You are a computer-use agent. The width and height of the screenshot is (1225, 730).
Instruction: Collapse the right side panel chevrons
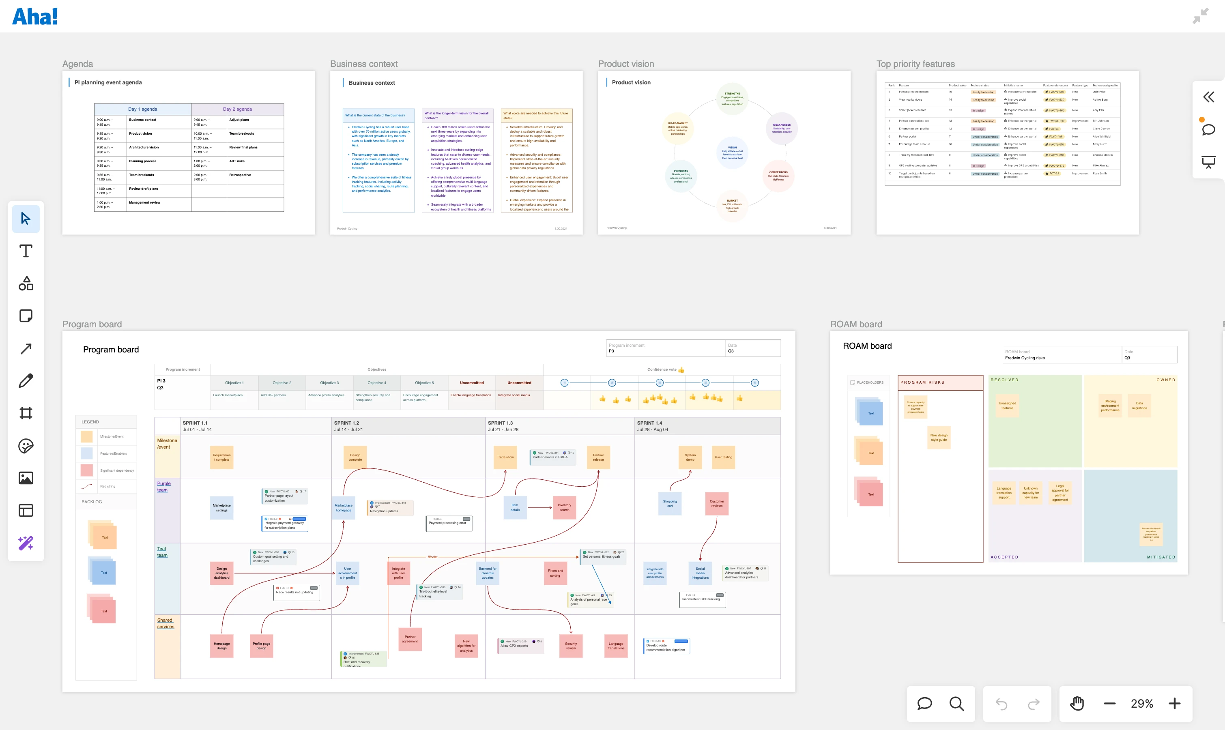point(1208,97)
